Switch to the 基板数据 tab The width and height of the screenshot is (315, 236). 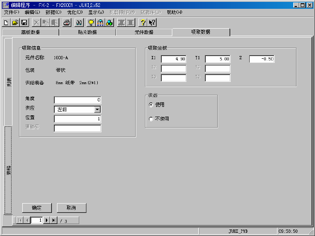(31, 32)
